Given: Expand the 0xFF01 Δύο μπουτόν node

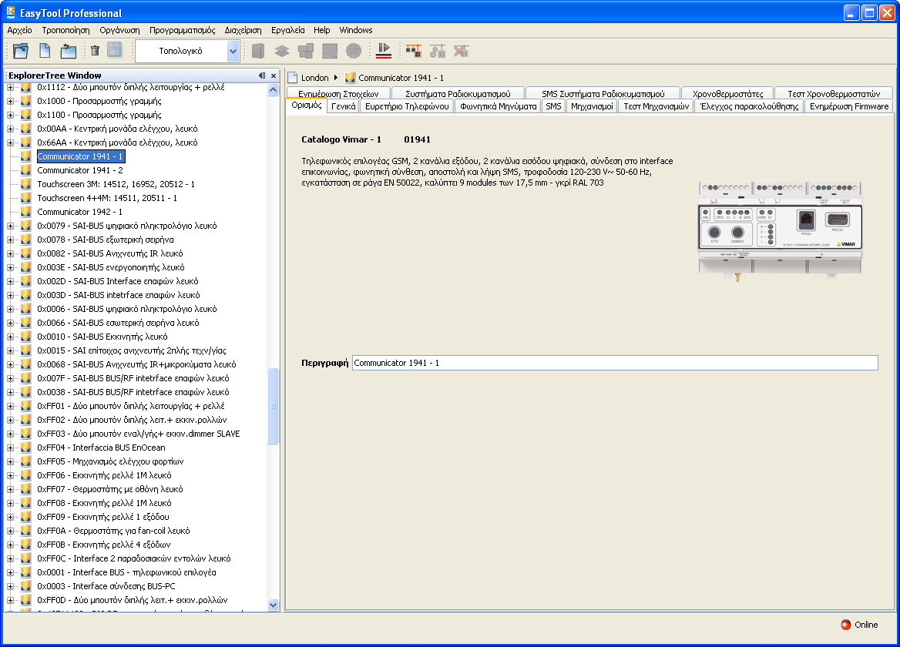Looking at the screenshot, I should pos(10,406).
